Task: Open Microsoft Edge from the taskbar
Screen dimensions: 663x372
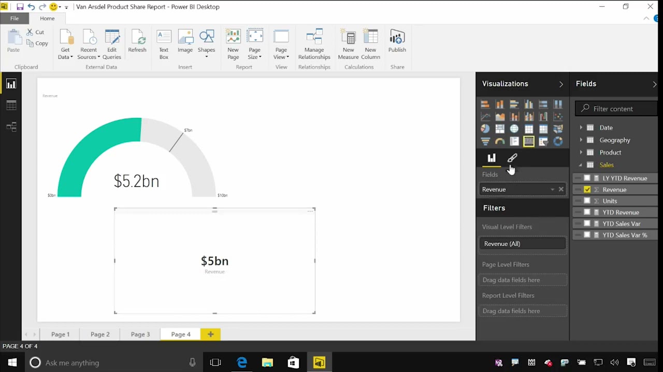Action: pyautogui.click(x=242, y=363)
